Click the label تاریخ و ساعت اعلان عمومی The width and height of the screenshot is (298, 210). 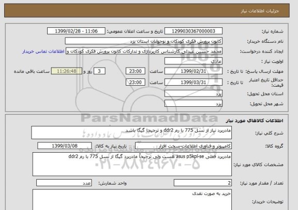pos(135,31)
